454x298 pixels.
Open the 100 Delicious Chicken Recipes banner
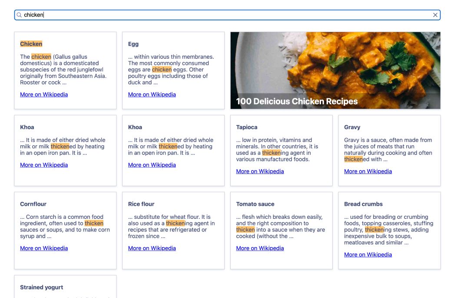coord(335,70)
